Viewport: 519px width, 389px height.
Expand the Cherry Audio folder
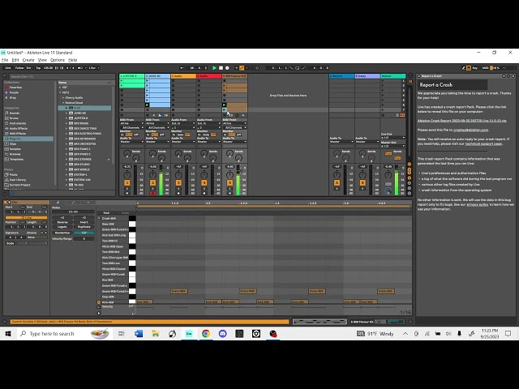tap(63, 97)
